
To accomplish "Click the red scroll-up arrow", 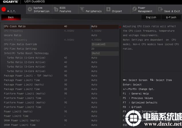I will 120,27.
